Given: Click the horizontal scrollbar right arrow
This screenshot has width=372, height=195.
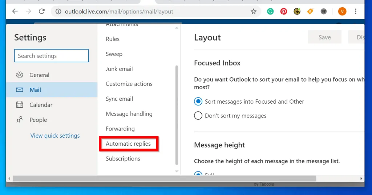Looking at the screenshot, I should coord(361,179).
